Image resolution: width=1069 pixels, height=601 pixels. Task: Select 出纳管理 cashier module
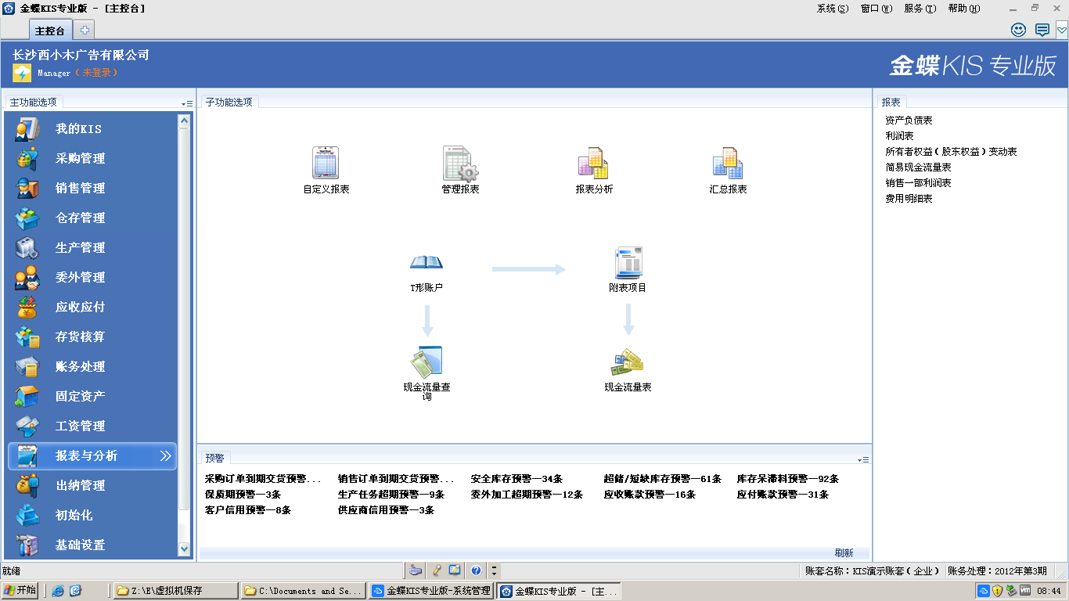(x=92, y=485)
